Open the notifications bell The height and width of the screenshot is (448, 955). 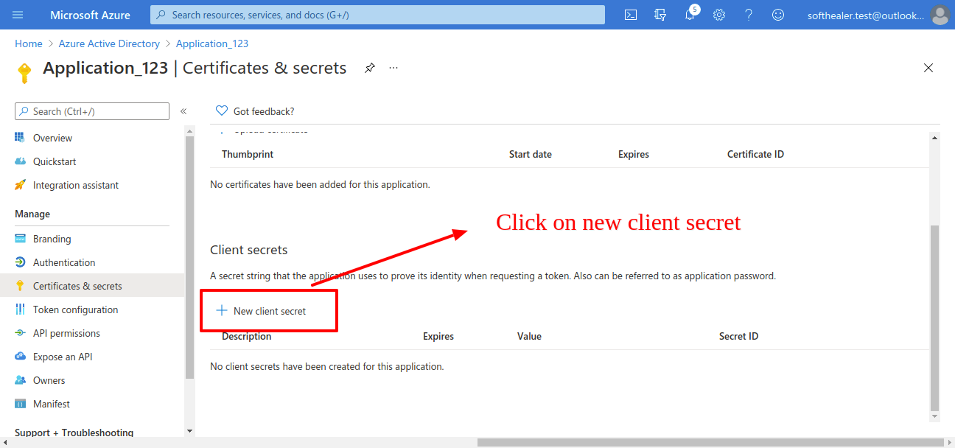point(690,14)
